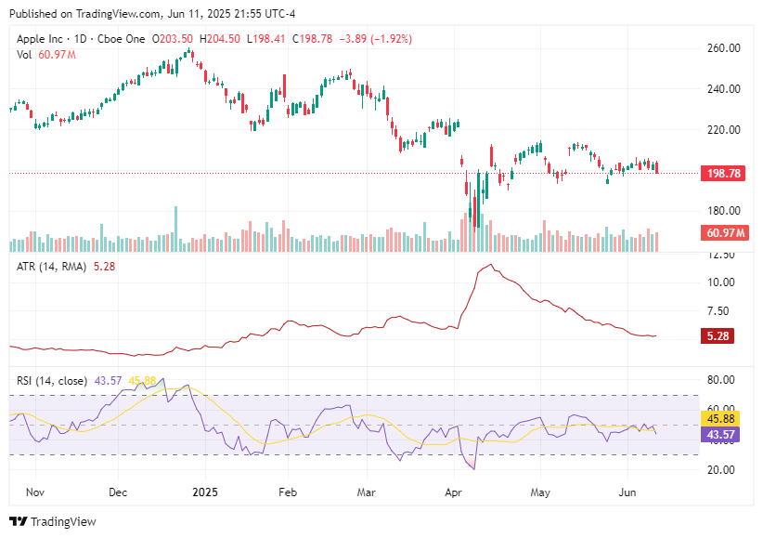This screenshot has width=763, height=538.
Task: Click the yellow RSI MA value 45.88 in legend
Action: coord(142,381)
